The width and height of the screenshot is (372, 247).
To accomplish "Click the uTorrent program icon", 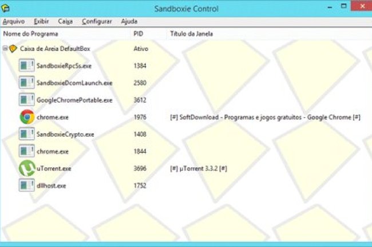I will tap(26, 168).
